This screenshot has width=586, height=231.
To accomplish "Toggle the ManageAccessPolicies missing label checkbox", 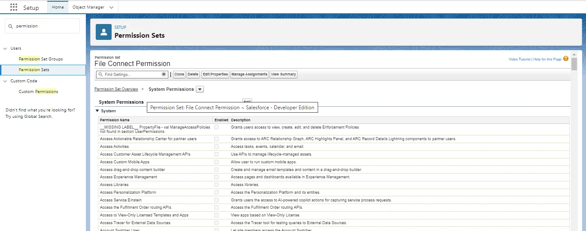I will [x=217, y=127].
